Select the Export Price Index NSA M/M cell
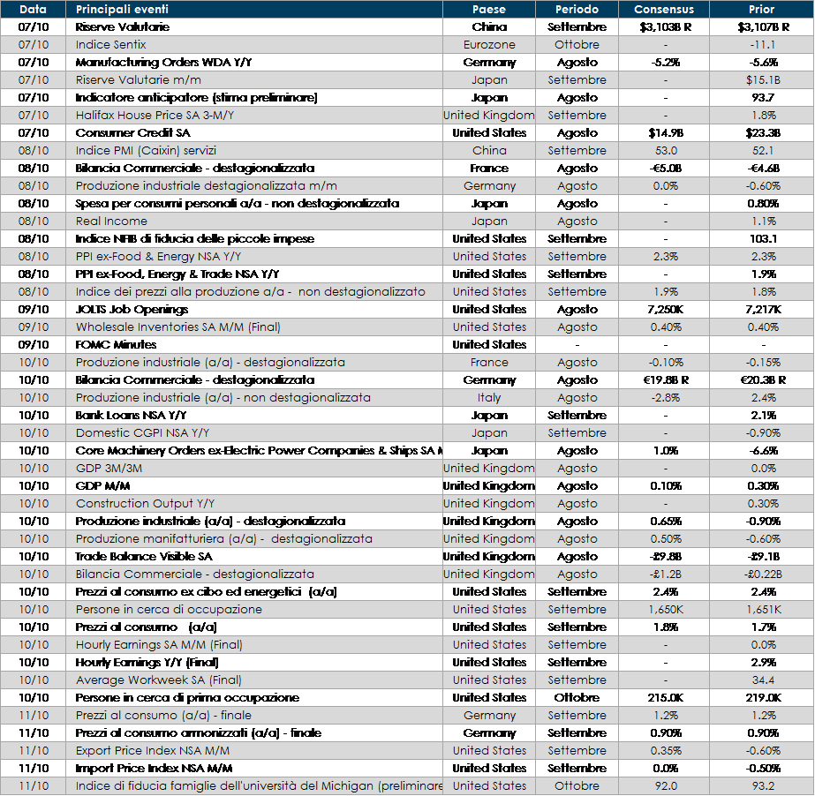The height and width of the screenshot is (796, 815). 152,750
